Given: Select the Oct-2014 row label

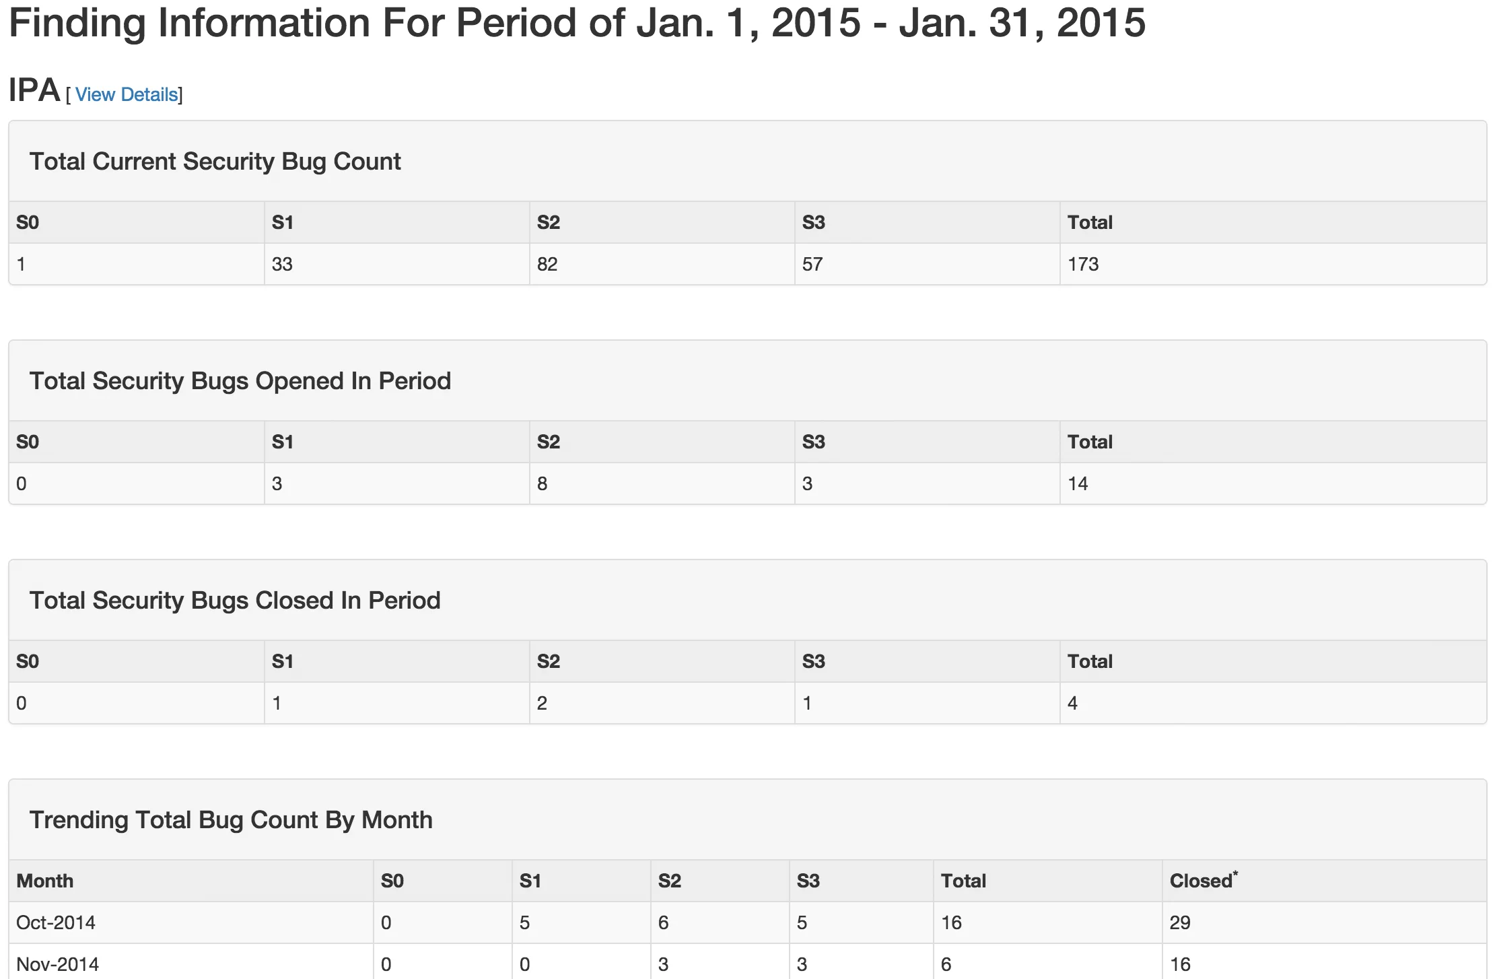Looking at the screenshot, I should point(55,922).
